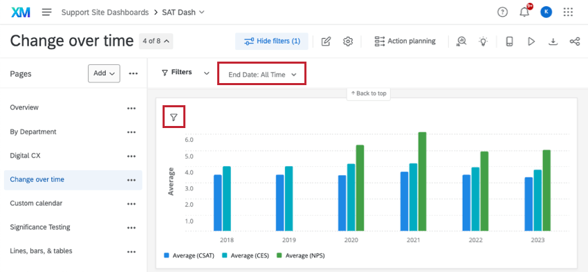Viewport: 588px width, 272px height.
Task: Click the share dashboard icon
Action: pyautogui.click(x=574, y=42)
